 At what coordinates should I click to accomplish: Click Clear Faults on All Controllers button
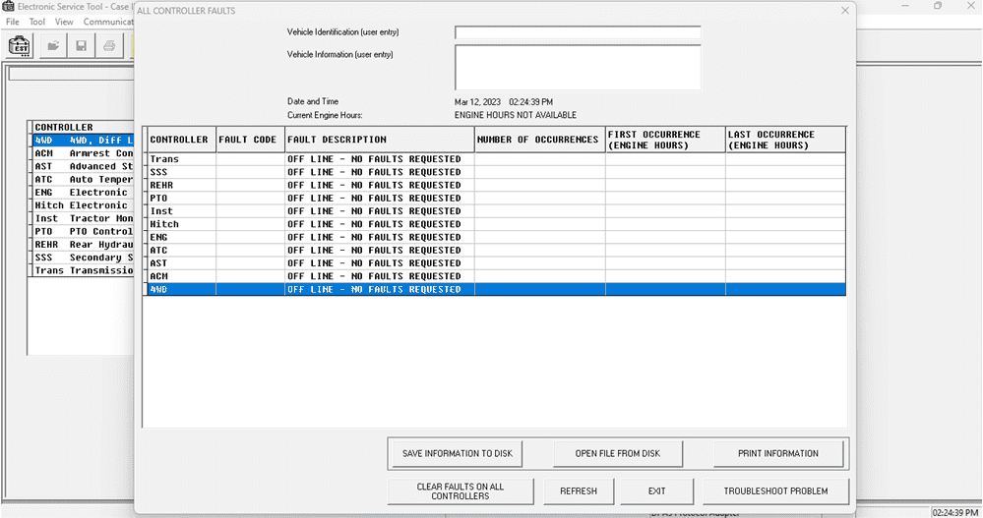[461, 491]
